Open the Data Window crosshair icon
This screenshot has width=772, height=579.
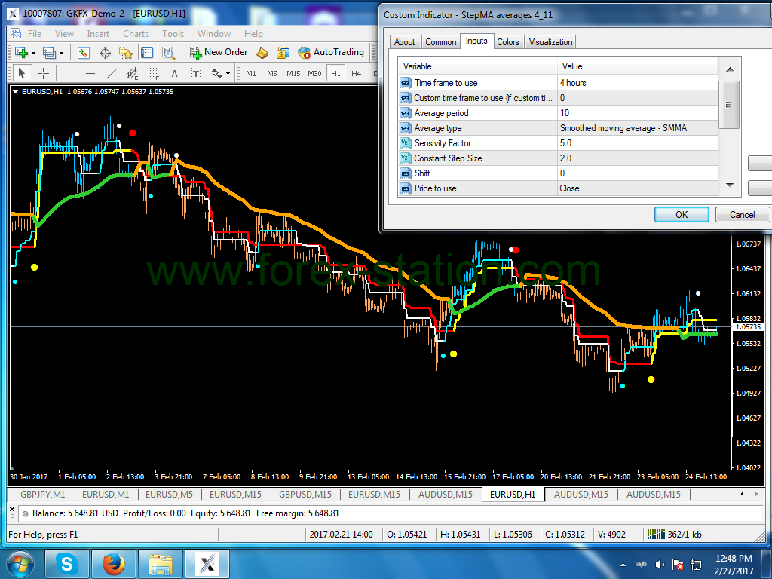(x=105, y=53)
